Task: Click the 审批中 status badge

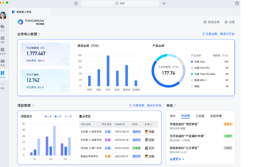Action: click(x=228, y=124)
